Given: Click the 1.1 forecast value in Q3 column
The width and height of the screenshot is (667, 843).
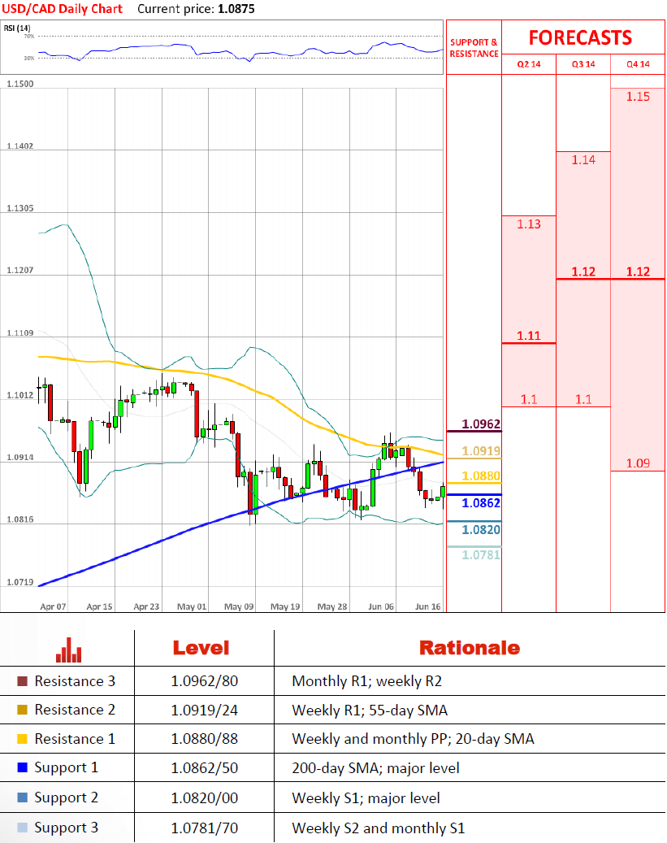Looking at the screenshot, I should point(583,399).
